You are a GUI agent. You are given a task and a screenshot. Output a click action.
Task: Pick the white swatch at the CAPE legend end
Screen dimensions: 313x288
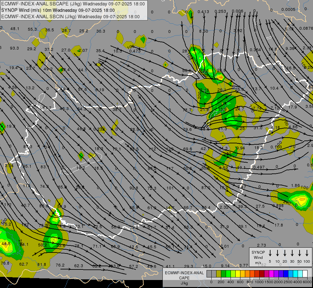(x=305, y=274)
